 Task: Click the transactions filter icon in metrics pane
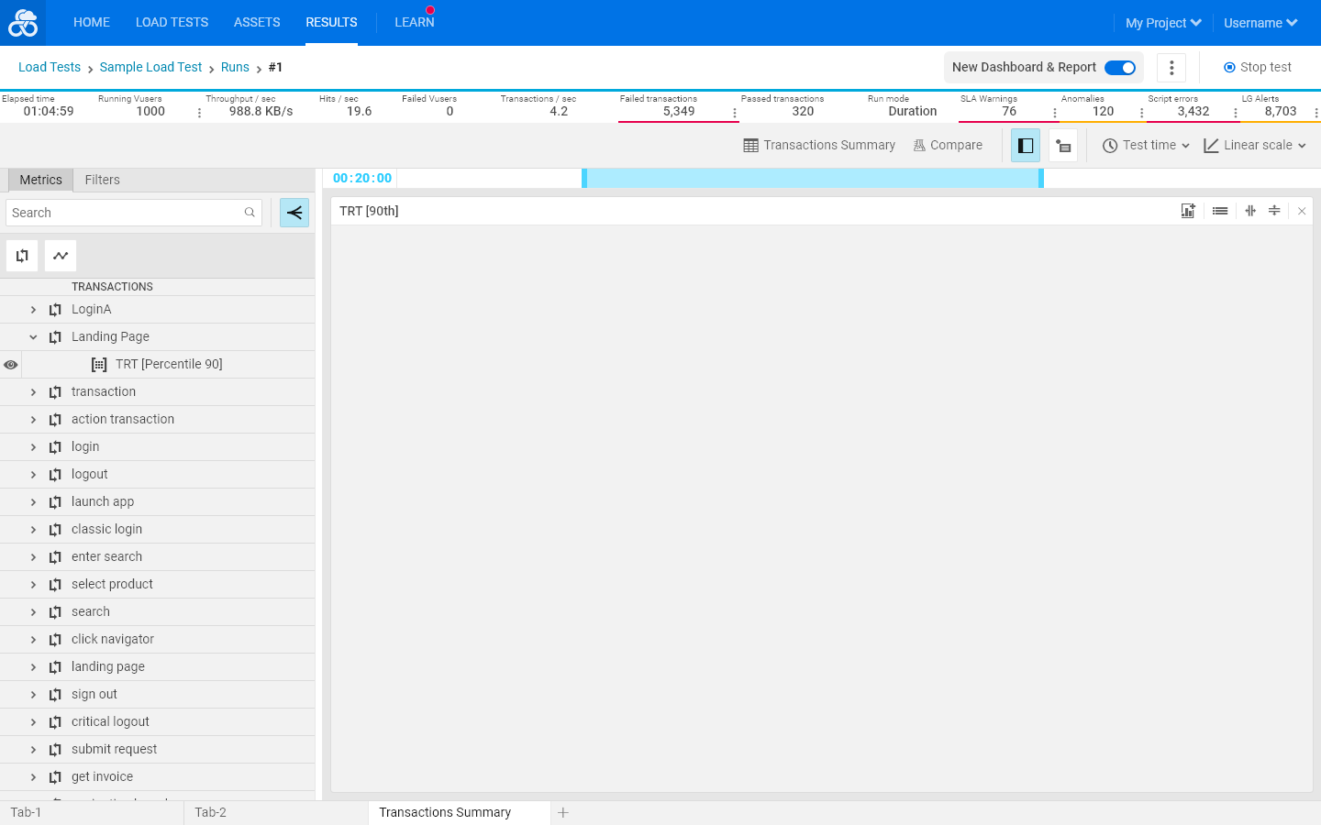[22, 256]
